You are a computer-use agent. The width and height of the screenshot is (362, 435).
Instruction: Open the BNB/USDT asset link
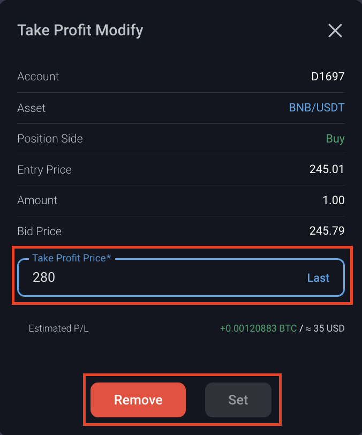point(316,108)
